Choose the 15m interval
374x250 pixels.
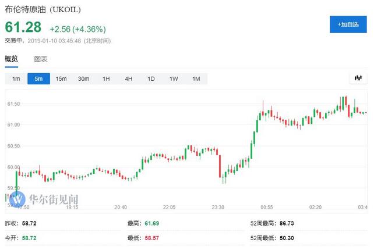pos(61,78)
